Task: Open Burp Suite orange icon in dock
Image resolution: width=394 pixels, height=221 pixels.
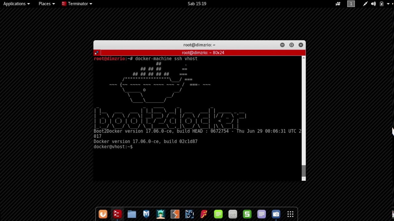Action: click(175, 214)
